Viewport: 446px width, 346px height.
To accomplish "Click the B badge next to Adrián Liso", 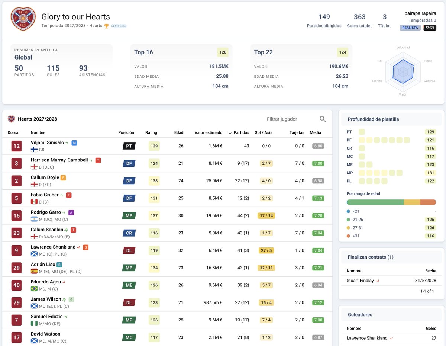I will 59,265.
